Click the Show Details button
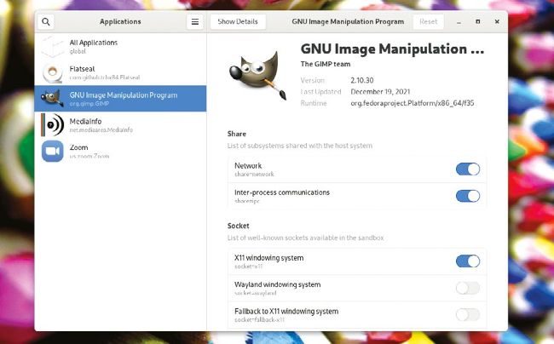Screen dimensions: 554x344 click(x=238, y=22)
